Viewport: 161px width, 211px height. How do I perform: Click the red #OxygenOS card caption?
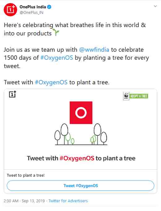click(x=77, y=158)
